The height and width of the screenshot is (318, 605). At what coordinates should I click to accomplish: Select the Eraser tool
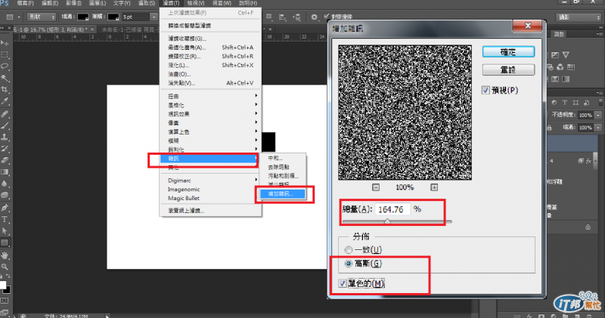pos(5,160)
